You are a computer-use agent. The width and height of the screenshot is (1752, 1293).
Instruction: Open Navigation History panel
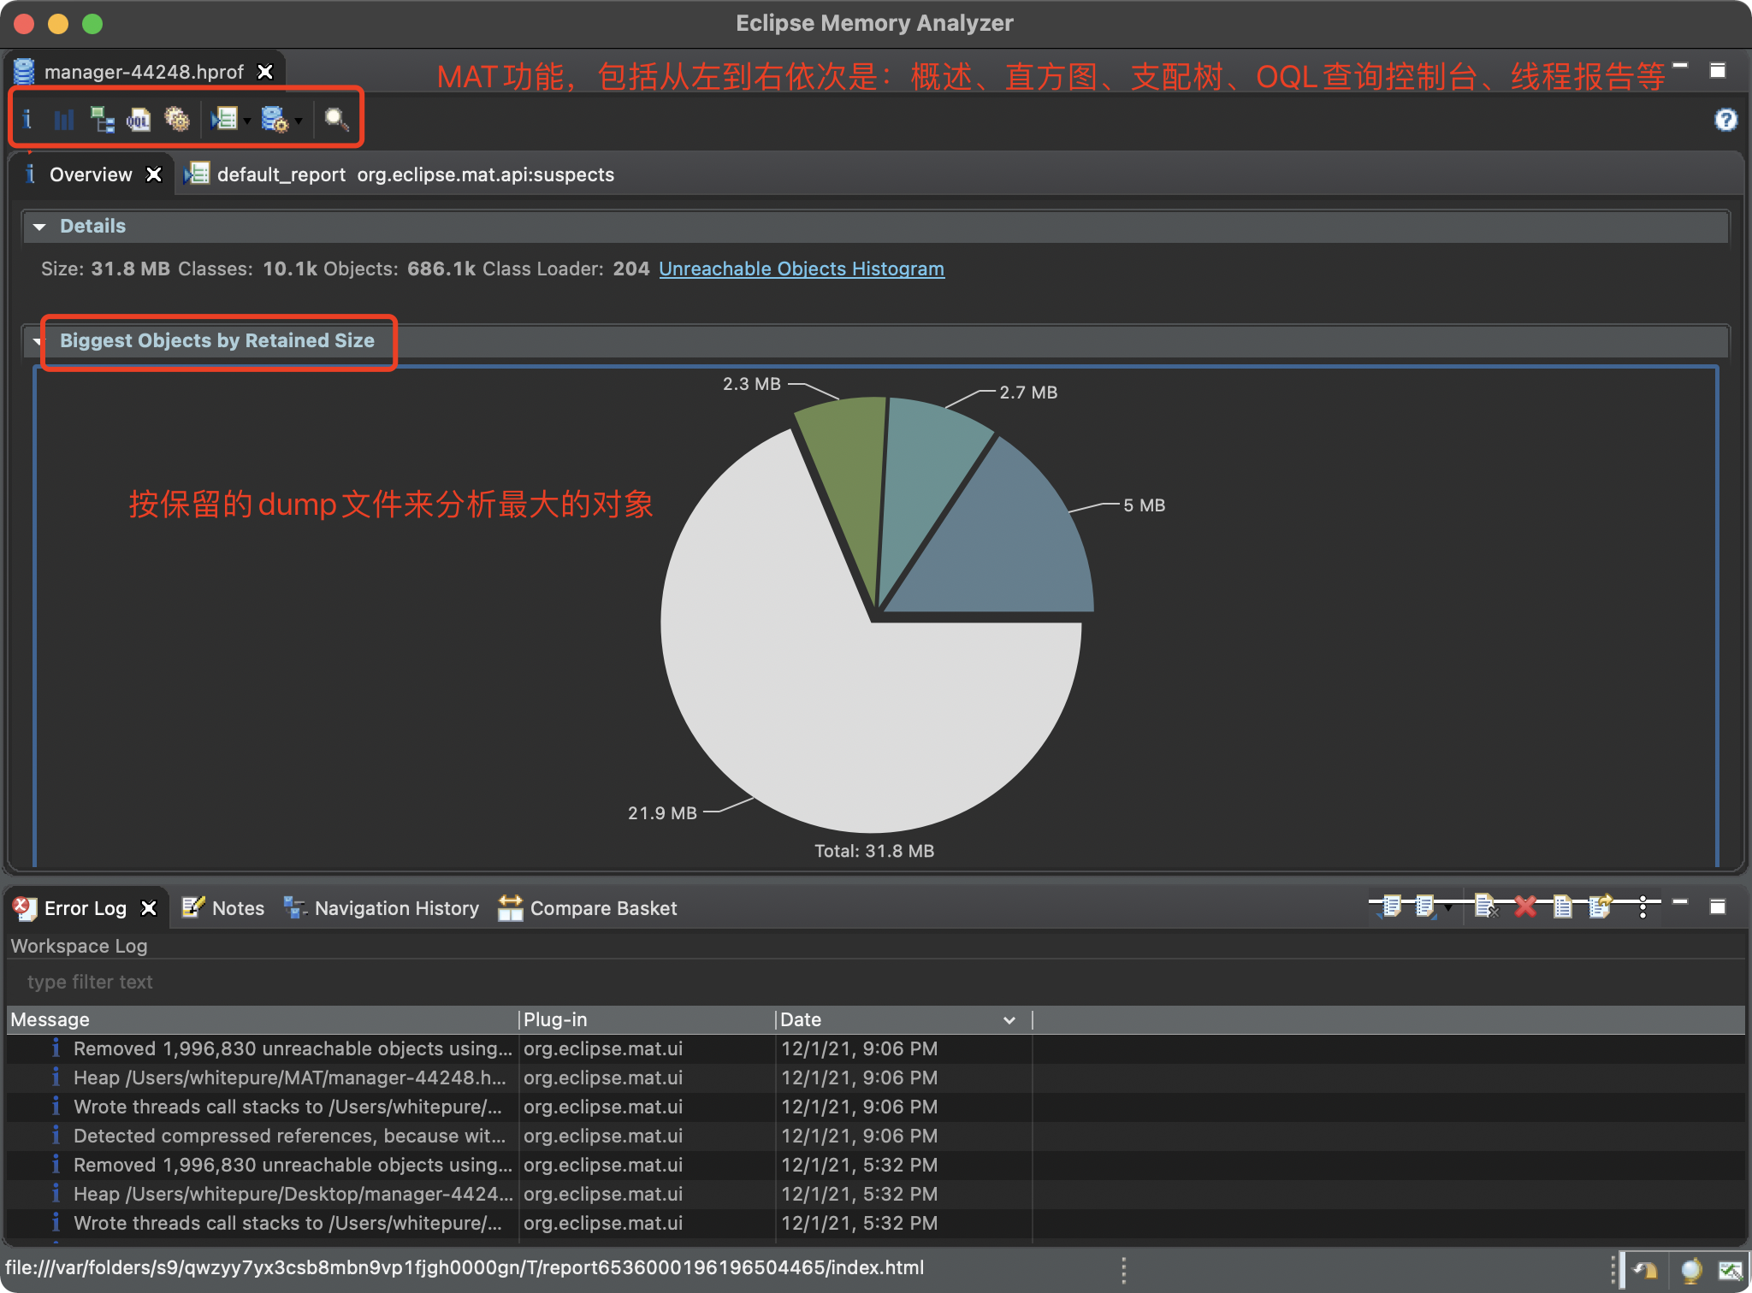click(x=396, y=908)
